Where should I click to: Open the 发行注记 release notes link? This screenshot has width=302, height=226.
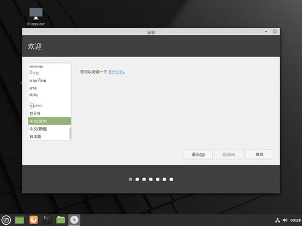(116, 72)
